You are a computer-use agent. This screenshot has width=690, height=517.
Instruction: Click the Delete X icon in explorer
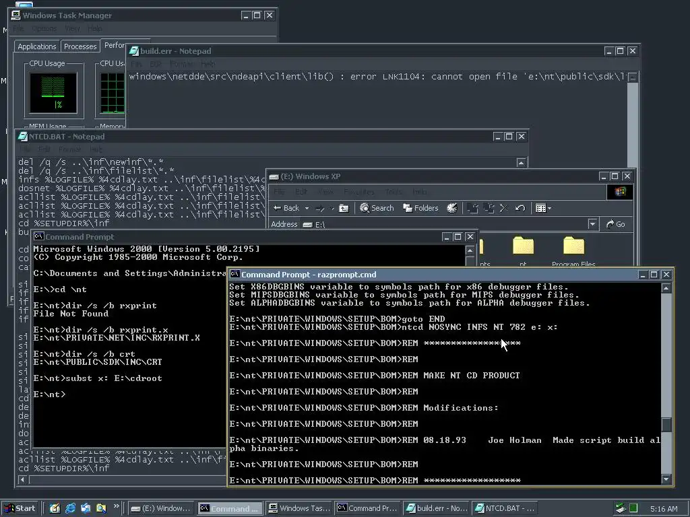(504, 208)
